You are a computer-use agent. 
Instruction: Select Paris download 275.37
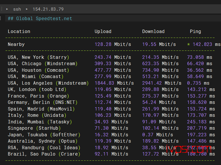151,96
